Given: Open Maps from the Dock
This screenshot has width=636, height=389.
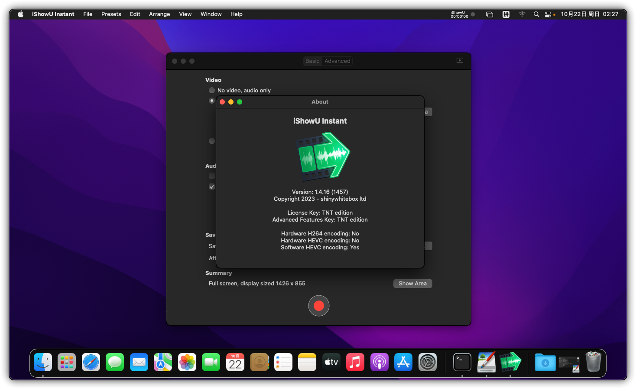Looking at the screenshot, I should click(163, 362).
